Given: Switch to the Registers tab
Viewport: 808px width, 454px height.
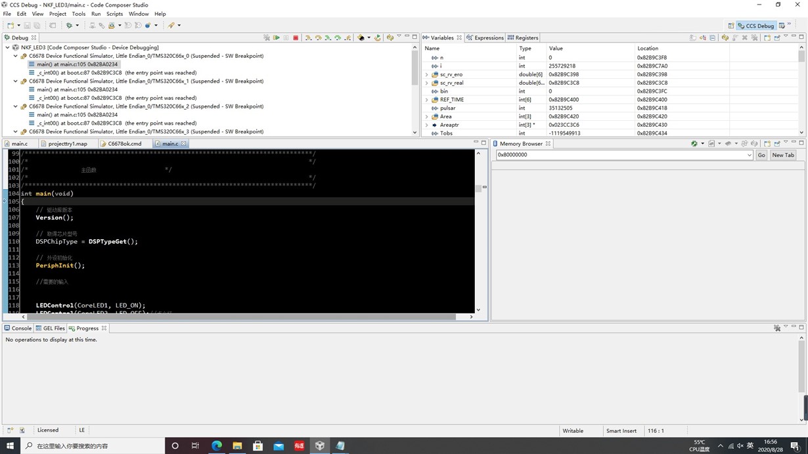Looking at the screenshot, I should (523, 37).
